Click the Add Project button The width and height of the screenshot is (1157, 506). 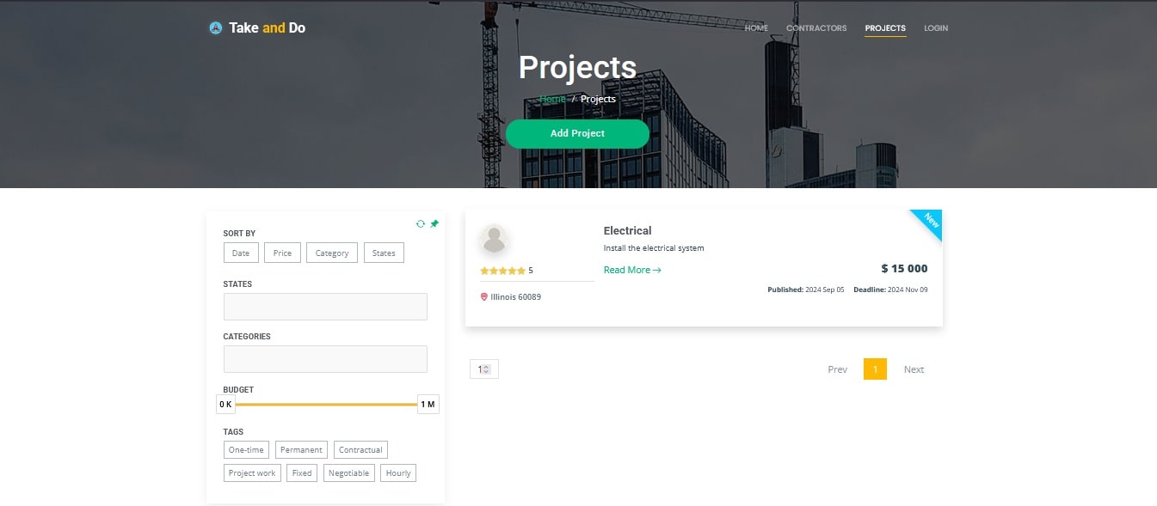click(x=577, y=134)
